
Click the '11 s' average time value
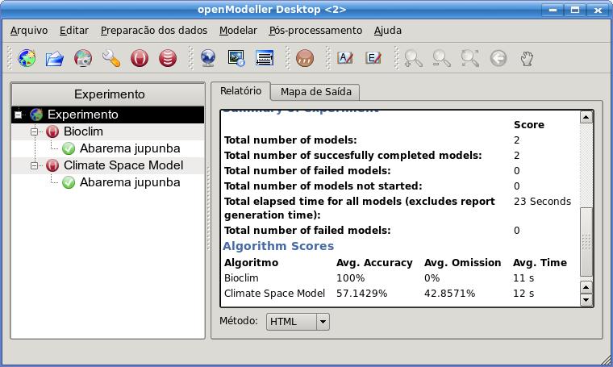pos(523,278)
